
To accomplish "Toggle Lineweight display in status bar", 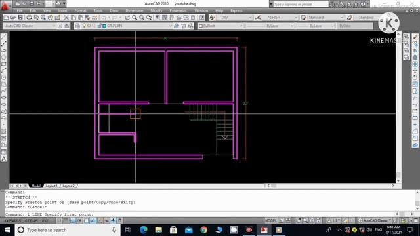I will (114, 220).
